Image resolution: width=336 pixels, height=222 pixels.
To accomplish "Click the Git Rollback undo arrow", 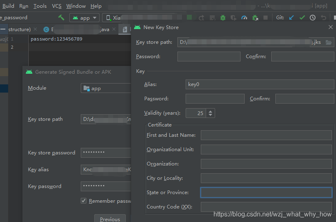I will click(x=324, y=18).
